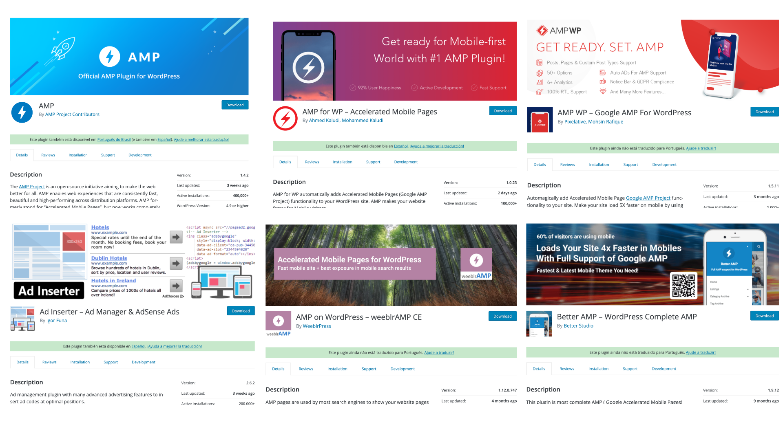Open Reviews tab of the AMP plugin
The height and width of the screenshot is (440, 783).
pyautogui.click(x=48, y=155)
